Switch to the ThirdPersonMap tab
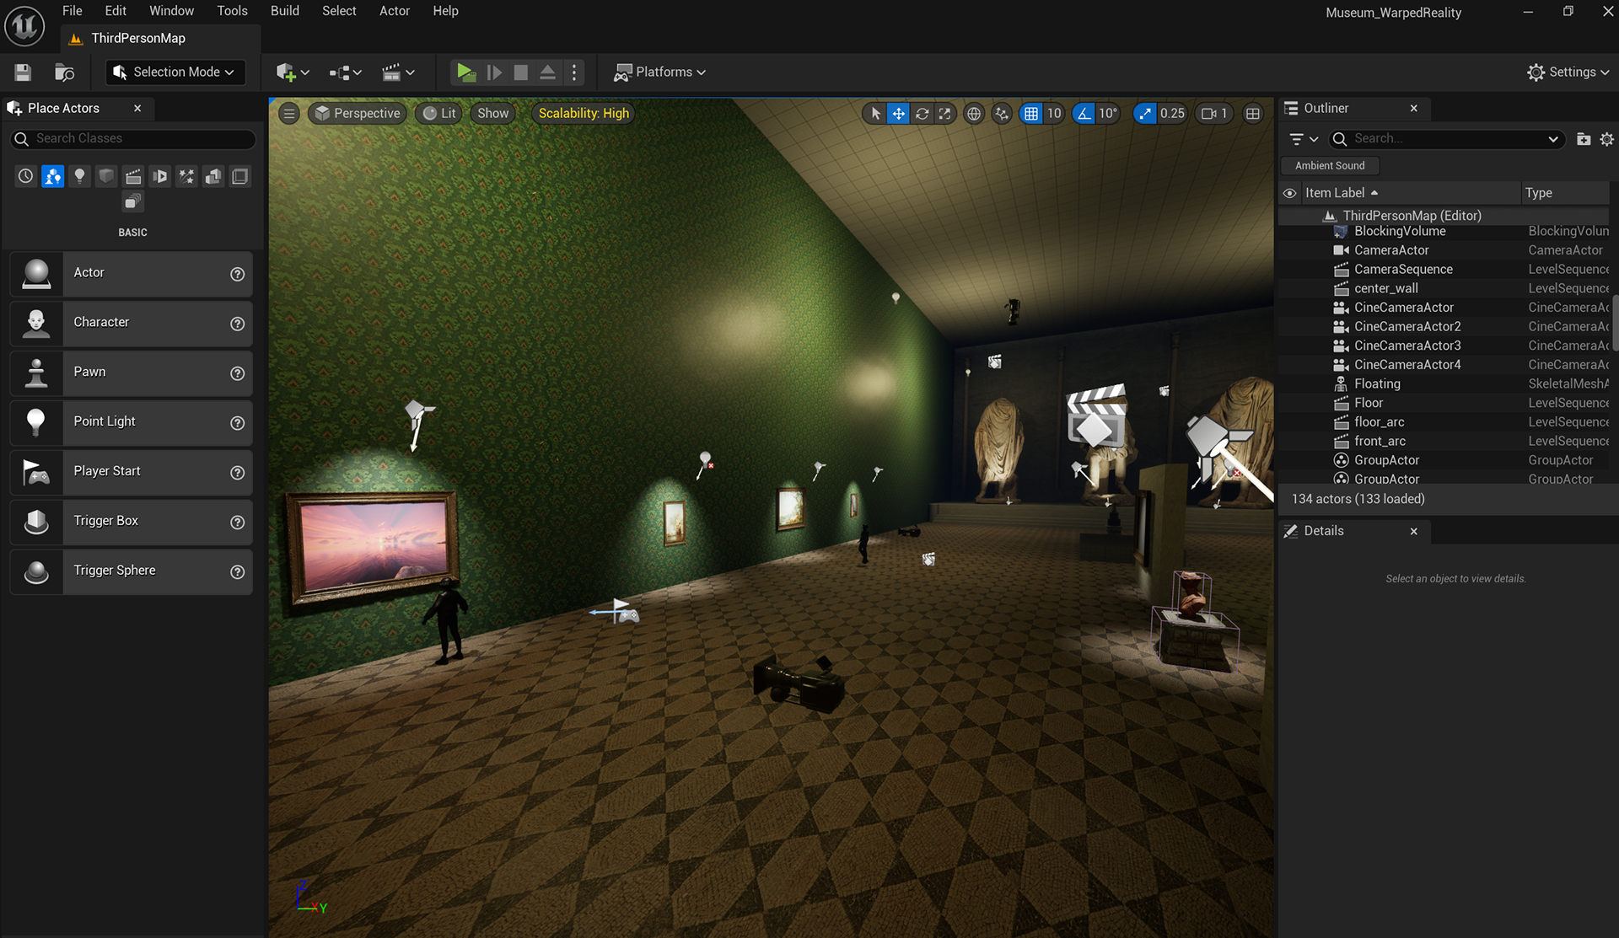1619x938 pixels. pyautogui.click(x=137, y=38)
